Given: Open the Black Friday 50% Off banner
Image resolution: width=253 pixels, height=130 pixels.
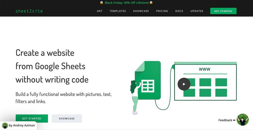Looking at the screenshot, I should pos(126,3).
